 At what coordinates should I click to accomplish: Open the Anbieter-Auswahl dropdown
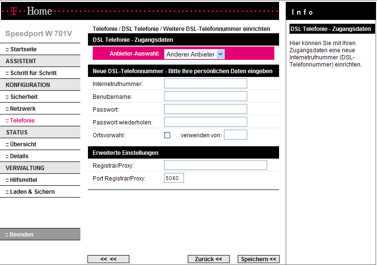pos(194,54)
